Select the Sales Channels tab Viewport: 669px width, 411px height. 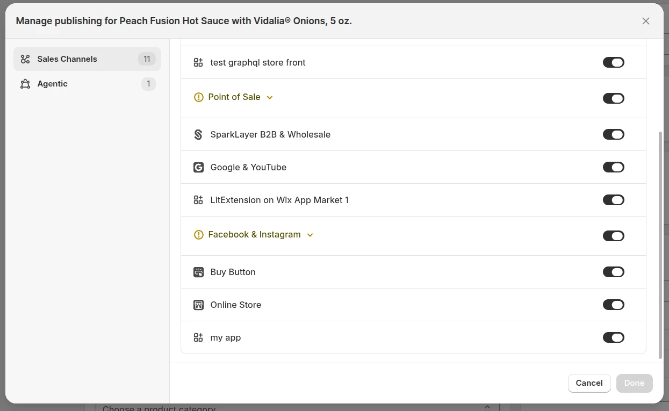pyautogui.click(x=87, y=59)
